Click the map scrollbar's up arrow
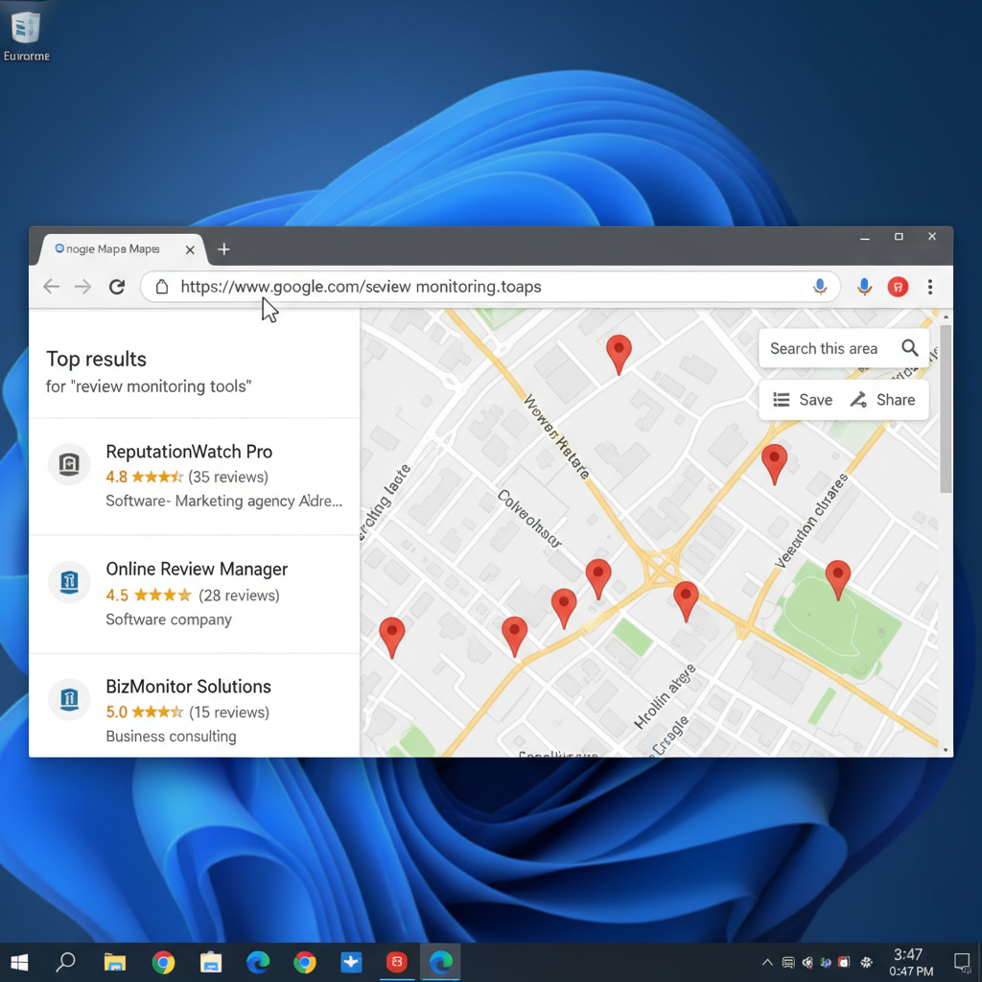 [x=946, y=317]
